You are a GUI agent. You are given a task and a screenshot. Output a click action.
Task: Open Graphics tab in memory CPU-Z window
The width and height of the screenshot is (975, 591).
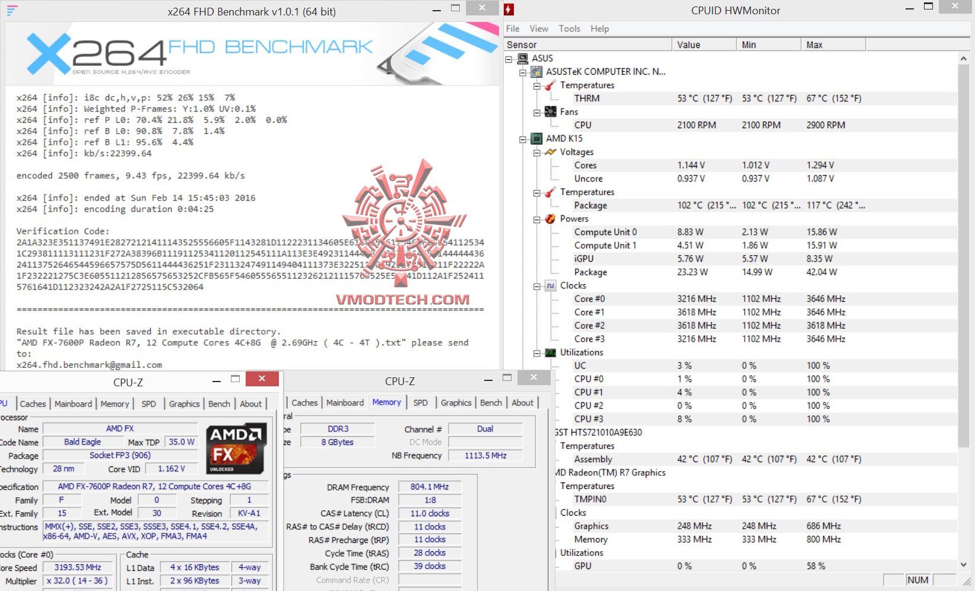456,402
